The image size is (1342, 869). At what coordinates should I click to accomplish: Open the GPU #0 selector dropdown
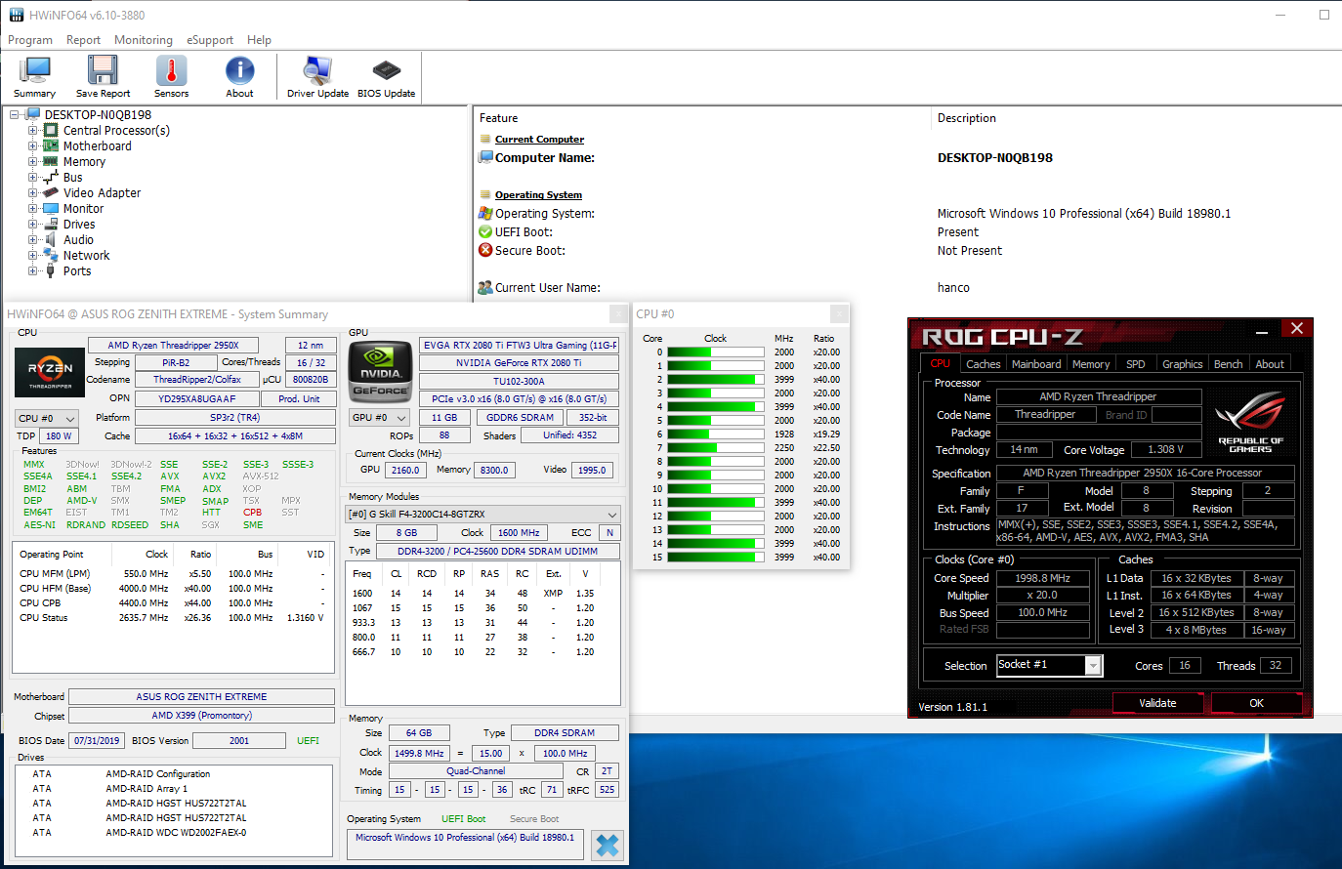click(x=379, y=417)
